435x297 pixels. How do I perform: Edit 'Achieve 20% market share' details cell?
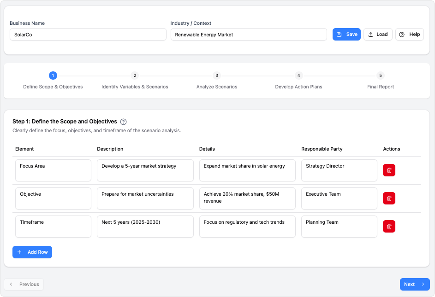coord(247,198)
